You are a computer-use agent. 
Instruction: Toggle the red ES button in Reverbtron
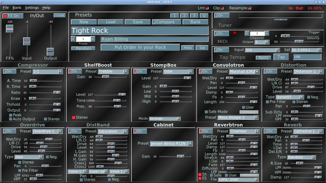[200, 178]
